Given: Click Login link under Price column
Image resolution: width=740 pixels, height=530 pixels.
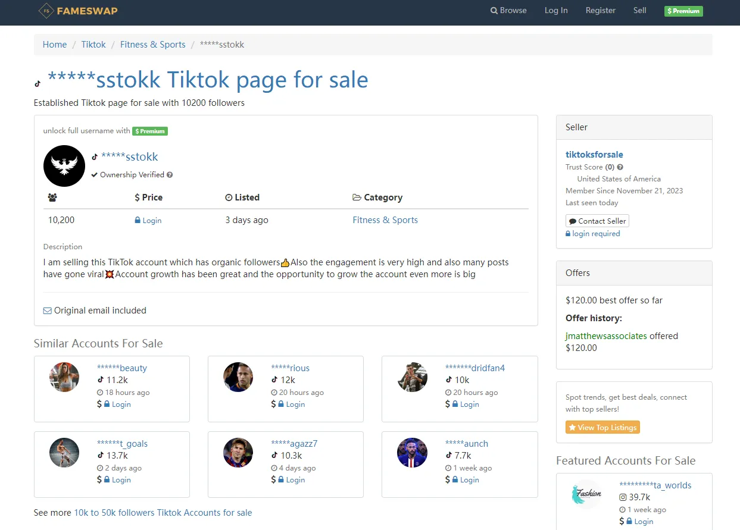Looking at the screenshot, I should (152, 220).
